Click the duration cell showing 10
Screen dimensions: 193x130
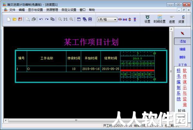[74, 69]
